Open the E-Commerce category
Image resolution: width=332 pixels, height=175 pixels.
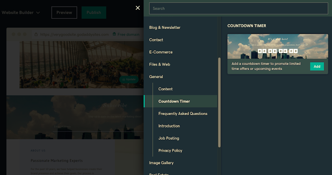[161, 52]
